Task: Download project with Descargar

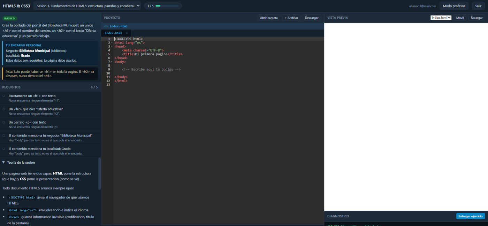Action: pos(312,18)
